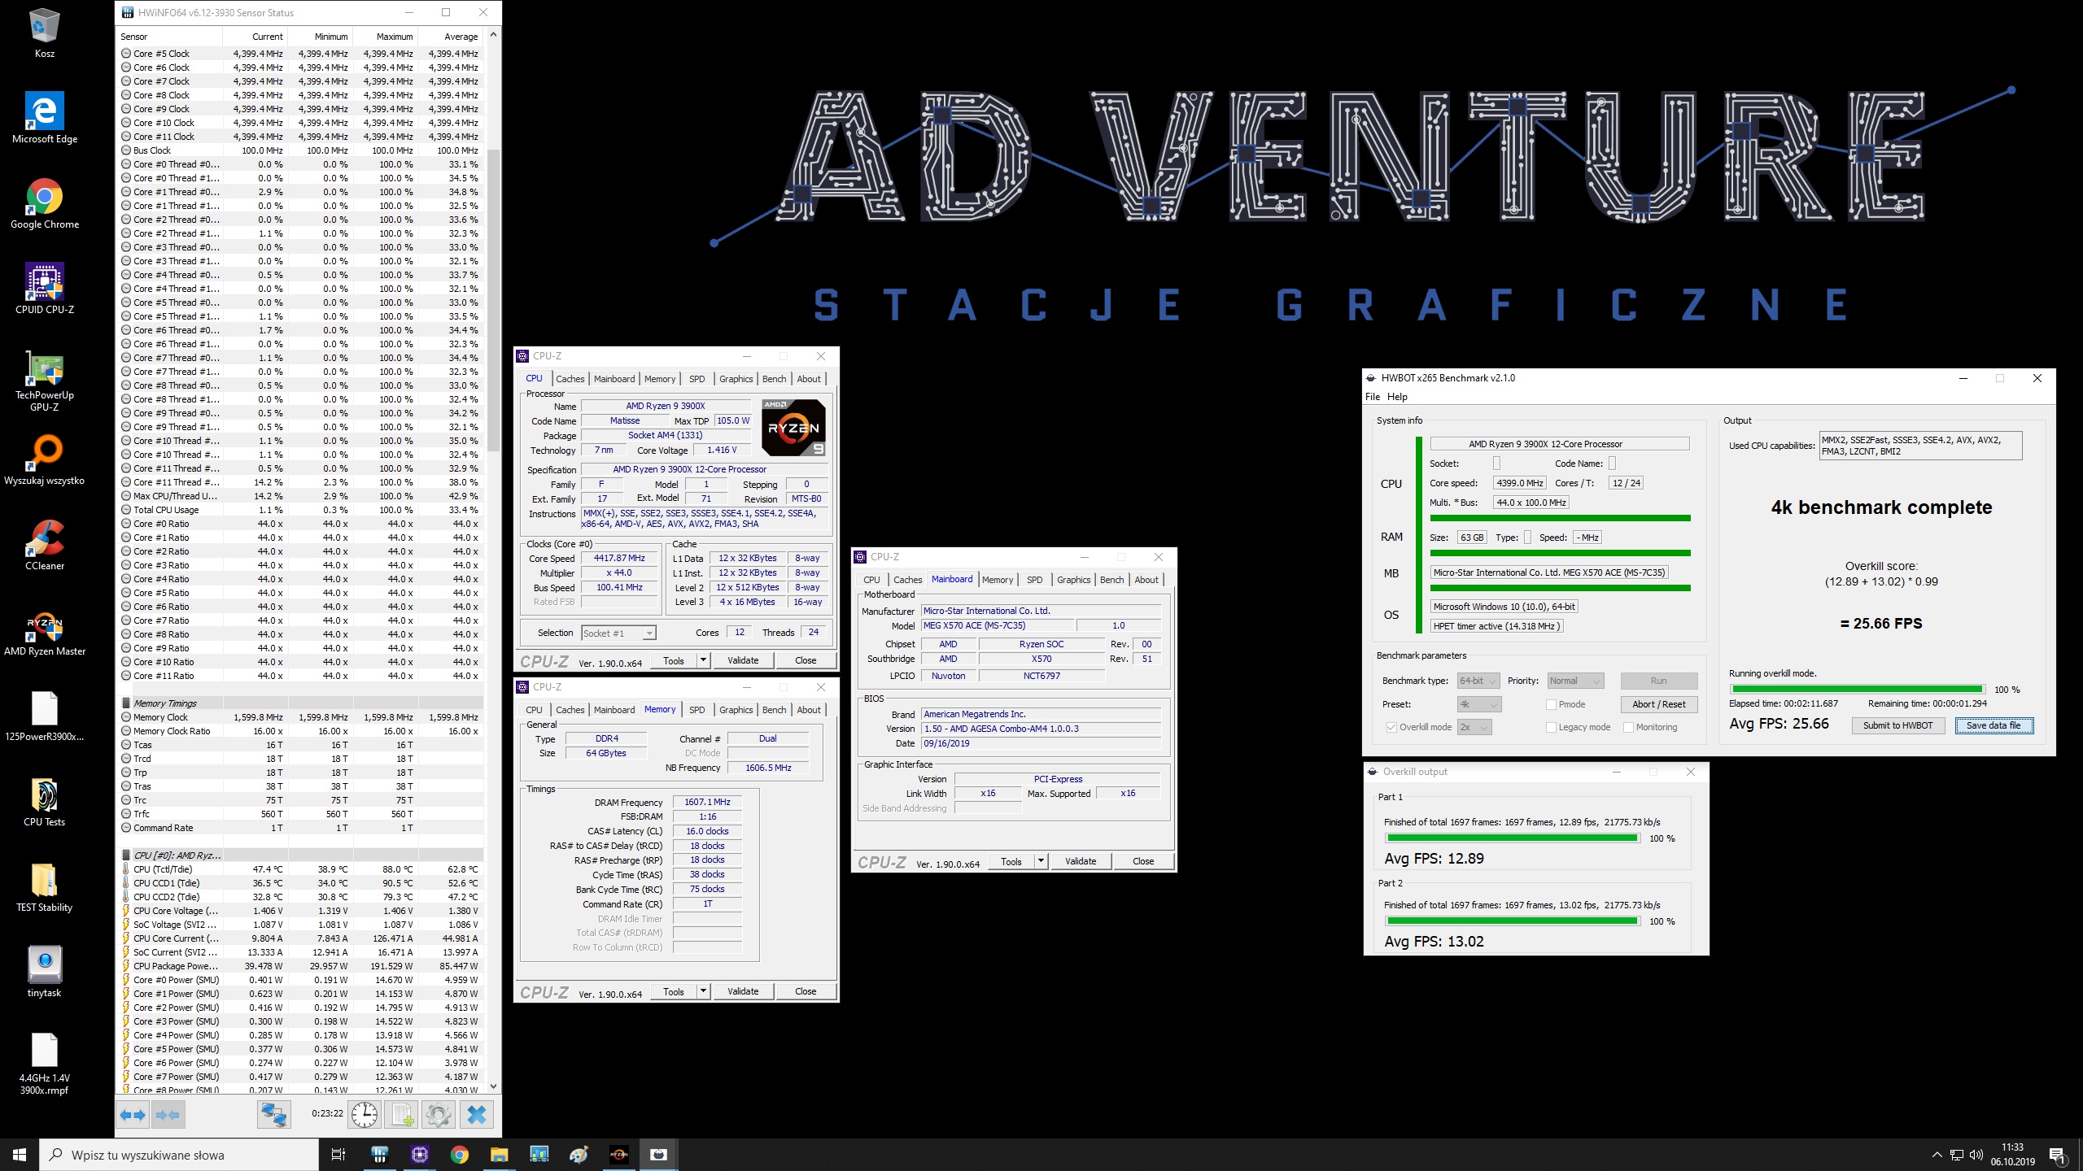Screen dimensions: 2083x1171
Task: Open the 4.4GHz 1.4V 3900x.rmpf file
Action: point(45,1064)
